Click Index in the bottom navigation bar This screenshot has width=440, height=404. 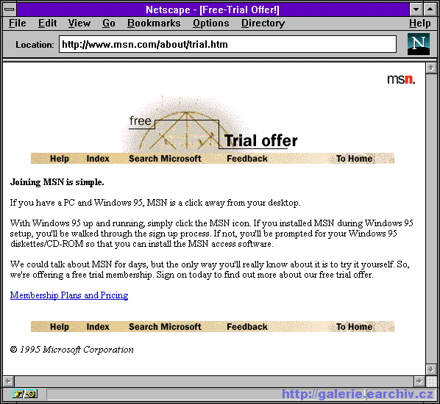click(x=98, y=327)
